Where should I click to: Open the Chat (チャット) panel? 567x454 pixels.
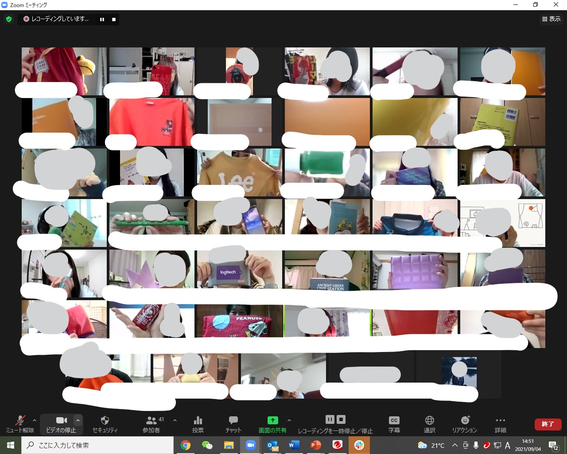(233, 424)
